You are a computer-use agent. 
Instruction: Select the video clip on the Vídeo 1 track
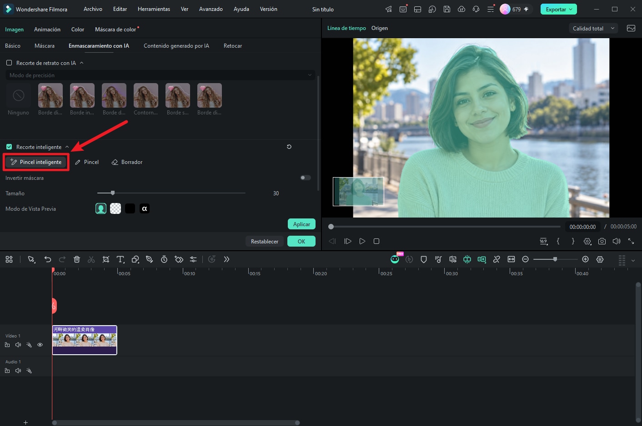[x=85, y=340]
